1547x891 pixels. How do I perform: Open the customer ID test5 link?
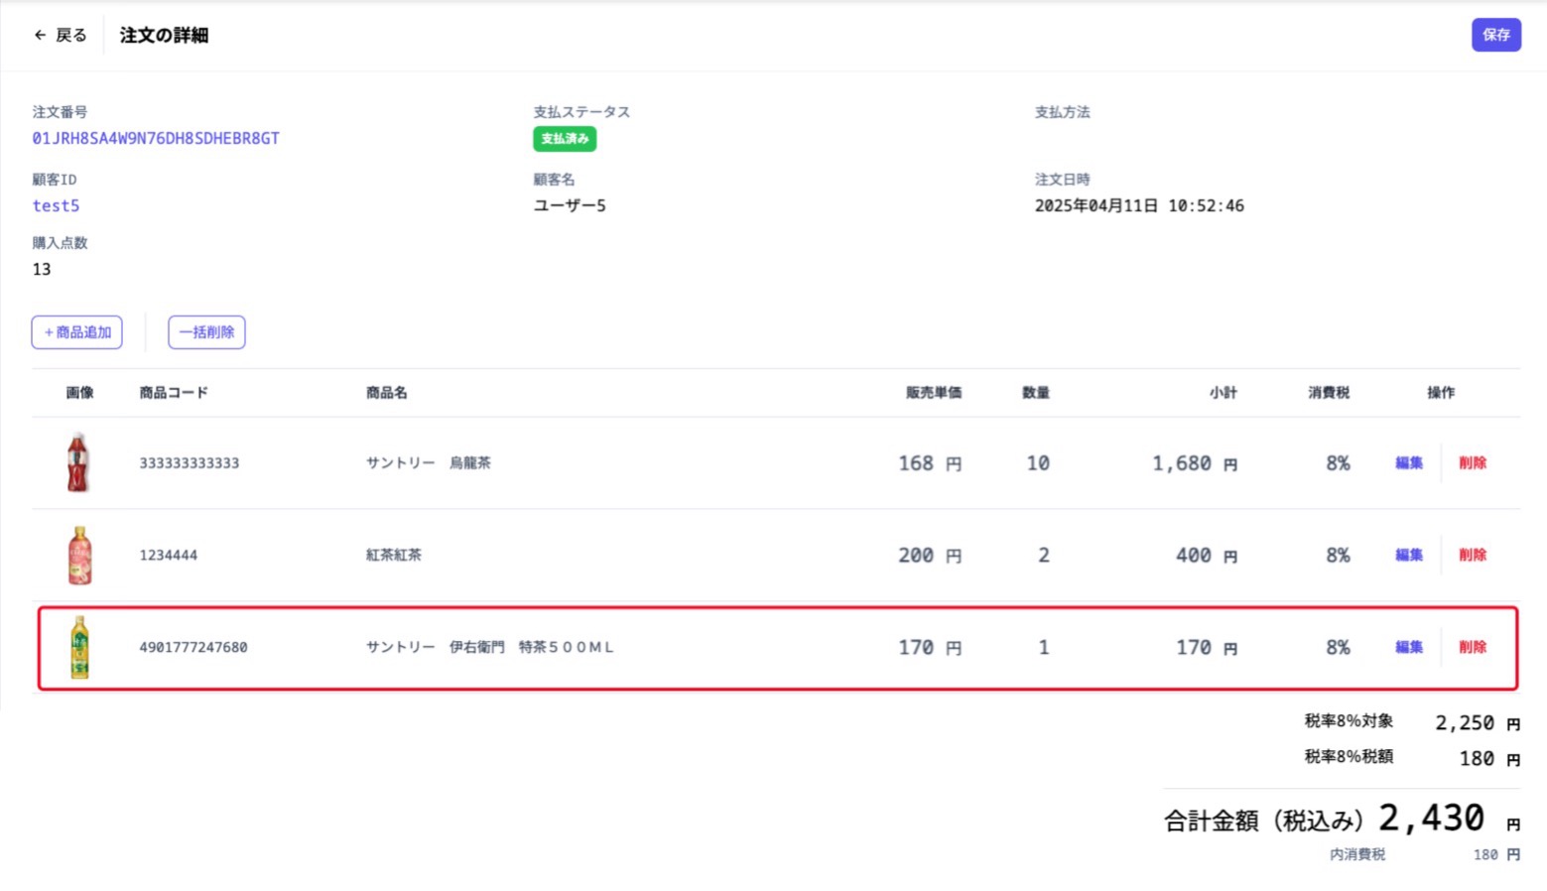(55, 205)
